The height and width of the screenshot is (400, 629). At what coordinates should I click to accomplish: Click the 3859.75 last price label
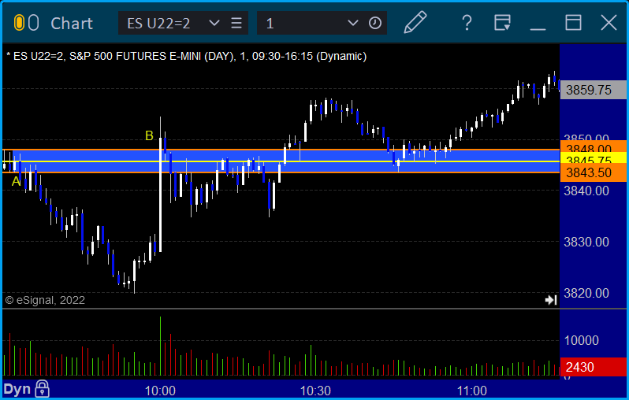(x=593, y=90)
